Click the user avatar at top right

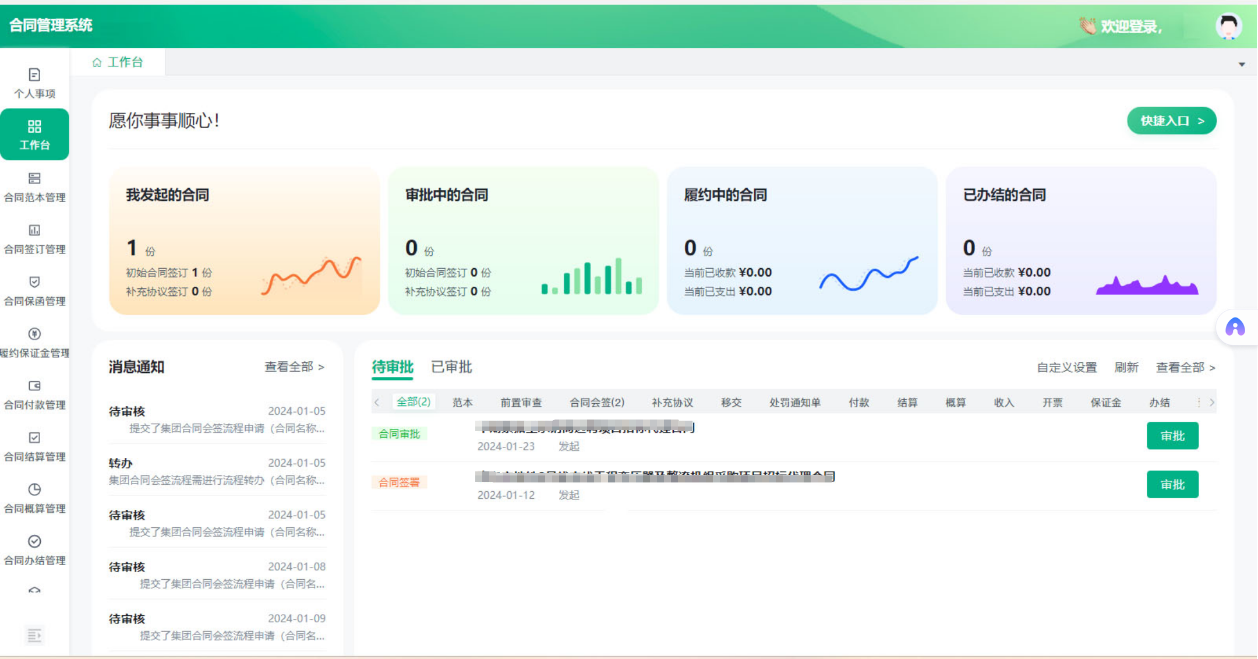pos(1228,26)
